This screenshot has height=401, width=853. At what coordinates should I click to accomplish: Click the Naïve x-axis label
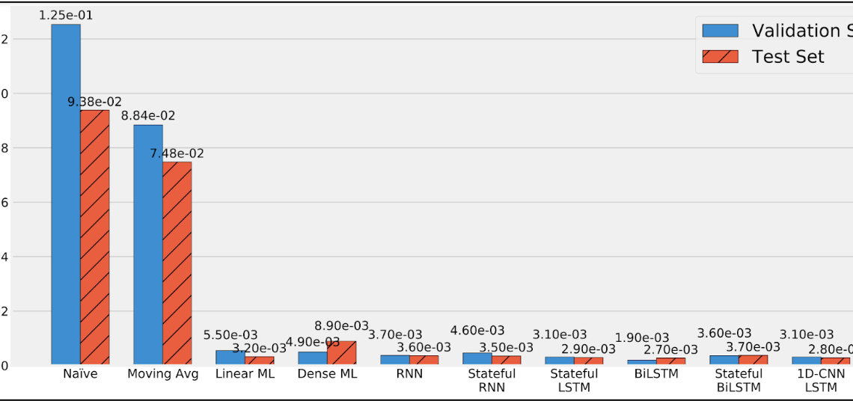tap(80, 373)
